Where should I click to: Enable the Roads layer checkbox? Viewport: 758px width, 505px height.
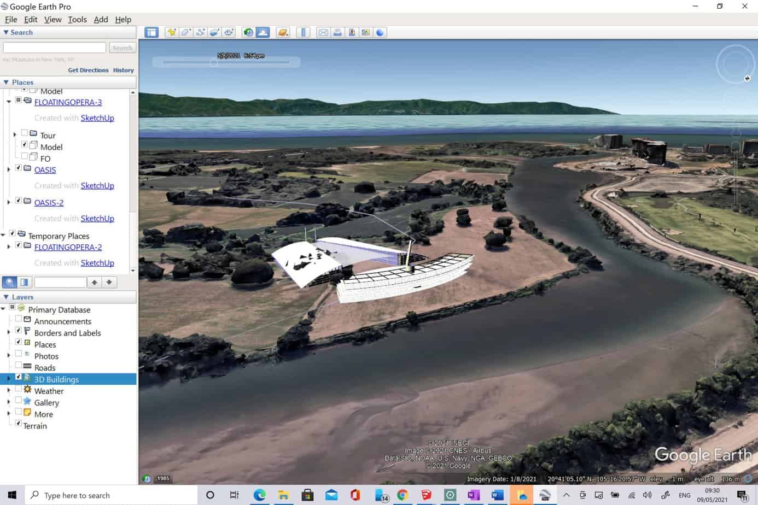pyautogui.click(x=18, y=365)
